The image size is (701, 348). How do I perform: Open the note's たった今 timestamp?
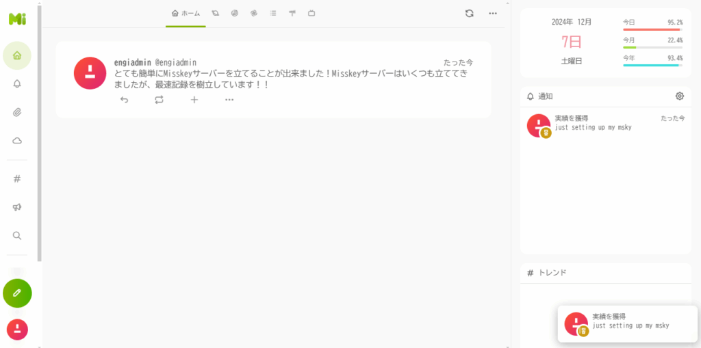pyautogui.click(x=458, y=62)
